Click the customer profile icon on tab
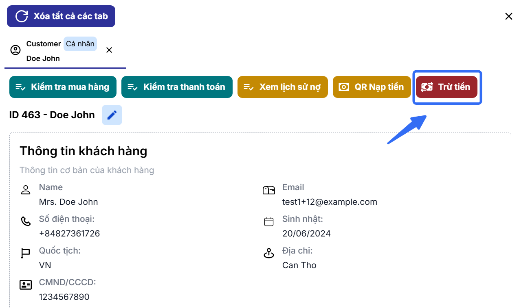This screenshot has width=519, height=308. pyautogui.click(x=15, y=50)
